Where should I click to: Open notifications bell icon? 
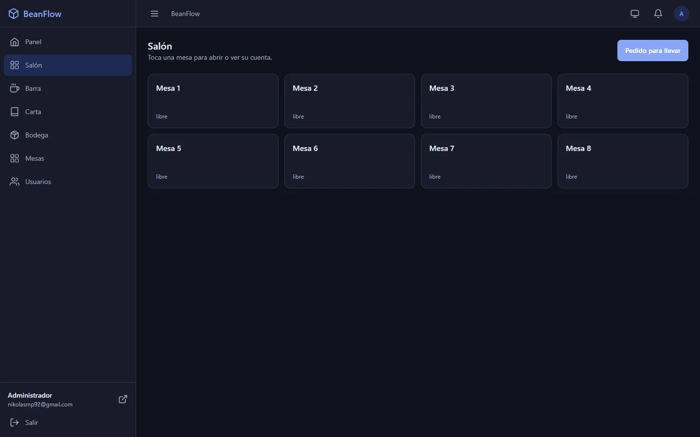(658, 14)
